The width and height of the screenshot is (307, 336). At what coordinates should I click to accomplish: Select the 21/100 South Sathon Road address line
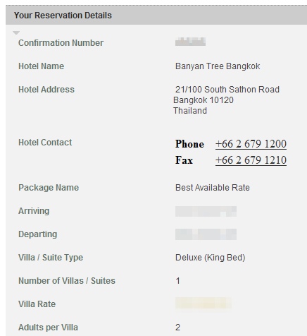(227, 90)
